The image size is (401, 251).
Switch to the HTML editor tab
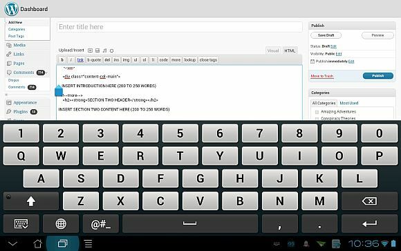coord(290,50)
